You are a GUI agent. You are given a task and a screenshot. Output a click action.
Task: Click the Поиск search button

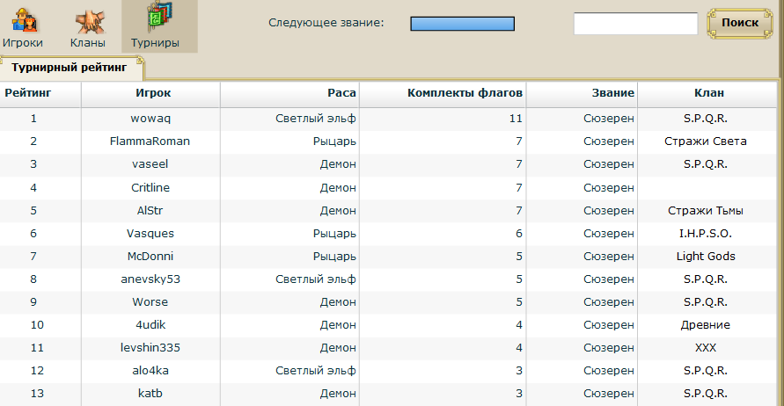tap(739, 23)
